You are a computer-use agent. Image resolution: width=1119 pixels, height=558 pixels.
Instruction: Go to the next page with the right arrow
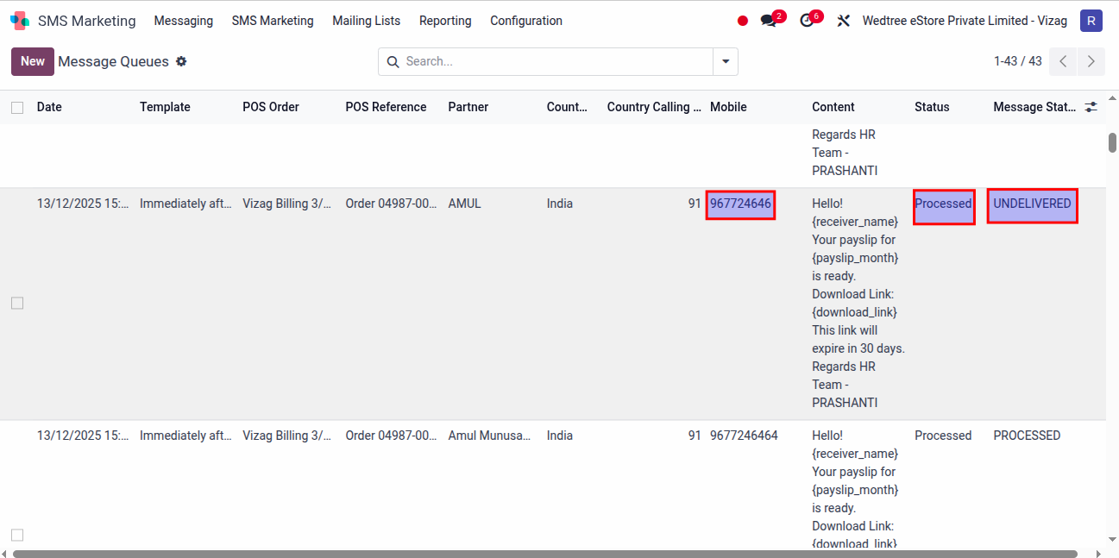pos(1091,61)
